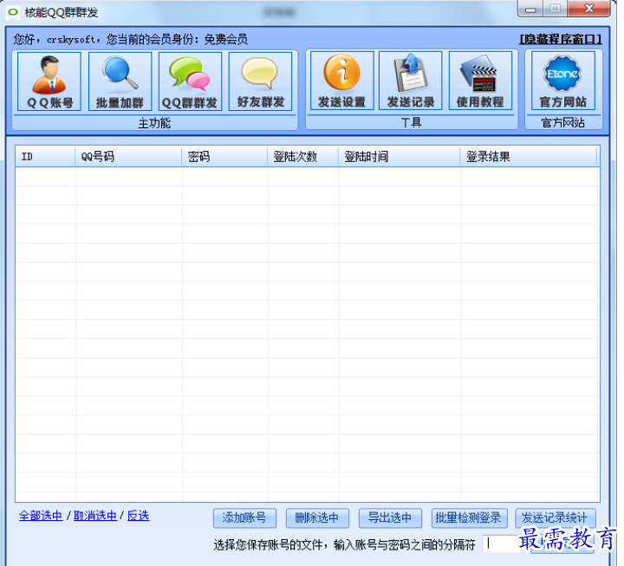
Task: Click the 发送记录统计 button
Action: (556, 517)
